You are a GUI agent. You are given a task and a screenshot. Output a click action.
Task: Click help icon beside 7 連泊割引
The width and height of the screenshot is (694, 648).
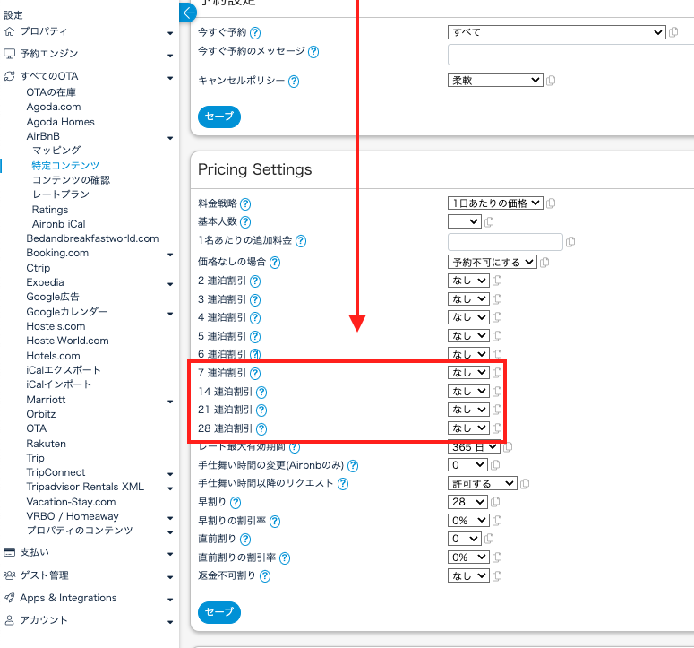(x=255, y=373)
